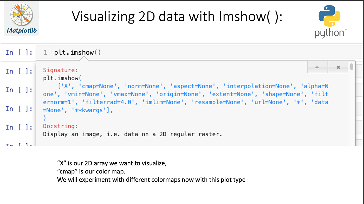Viewport: 364px width, 204px height.
Task: Expand tooltip with the caret-up button
Action: click(x=317, y=67)
